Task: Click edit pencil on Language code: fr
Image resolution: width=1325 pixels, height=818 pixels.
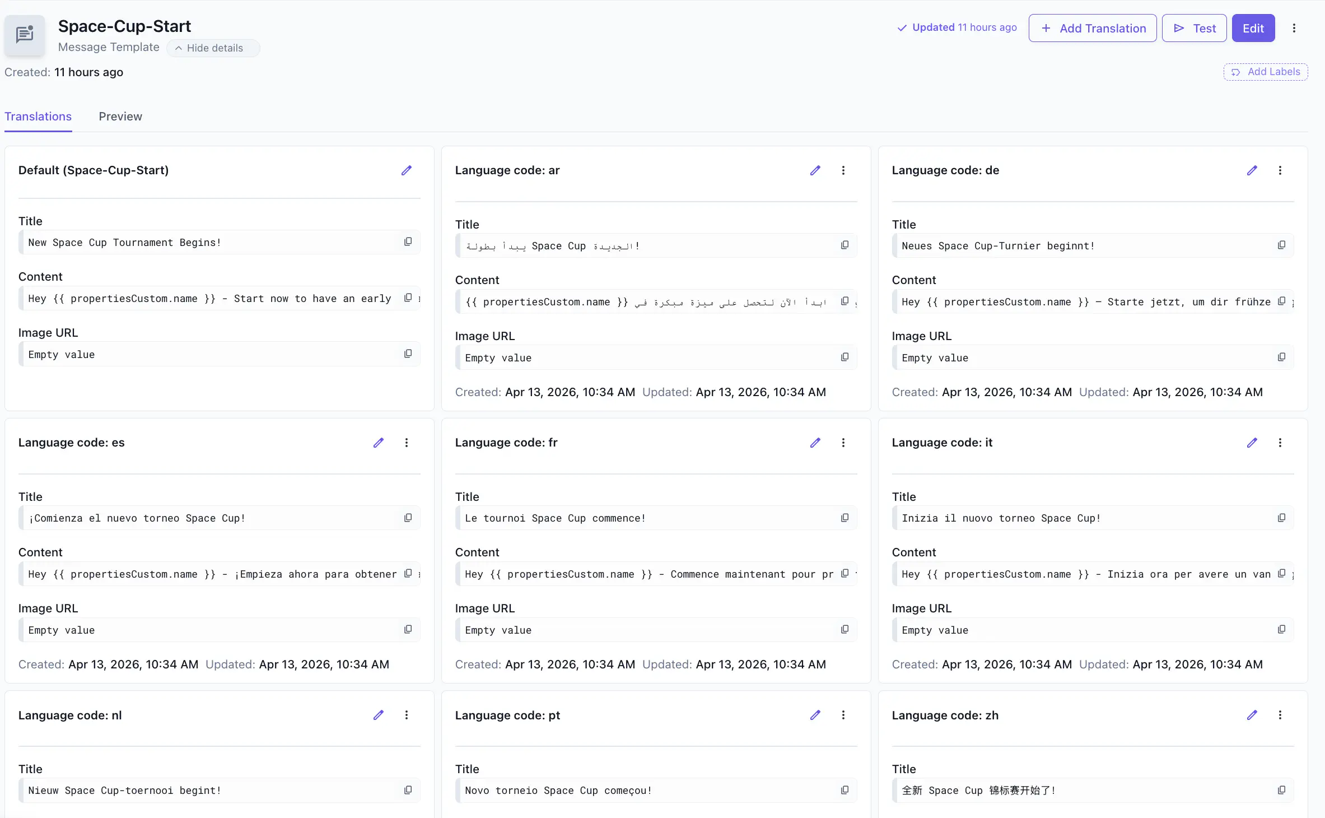Action: 815,443
